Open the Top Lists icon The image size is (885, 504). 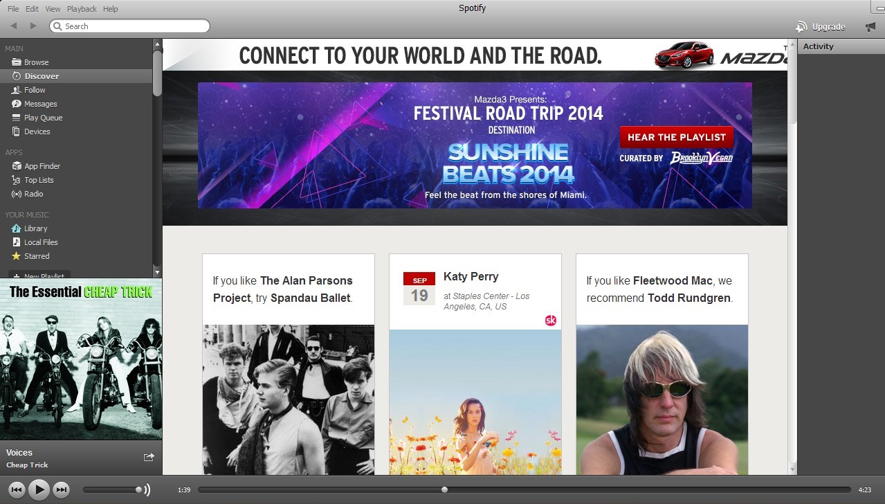[17, 180]
